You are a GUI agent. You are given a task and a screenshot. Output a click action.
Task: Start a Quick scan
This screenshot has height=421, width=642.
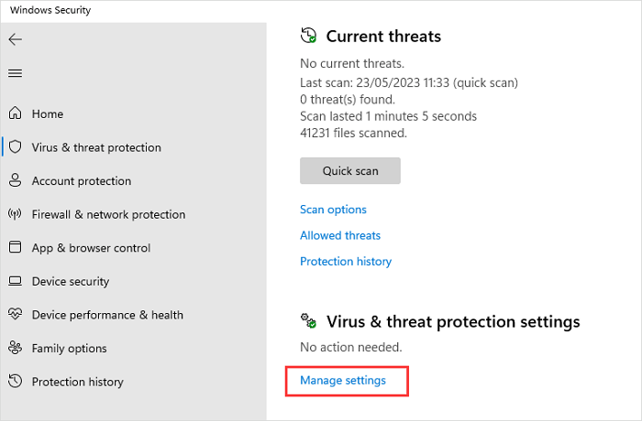tap(350, 171)
